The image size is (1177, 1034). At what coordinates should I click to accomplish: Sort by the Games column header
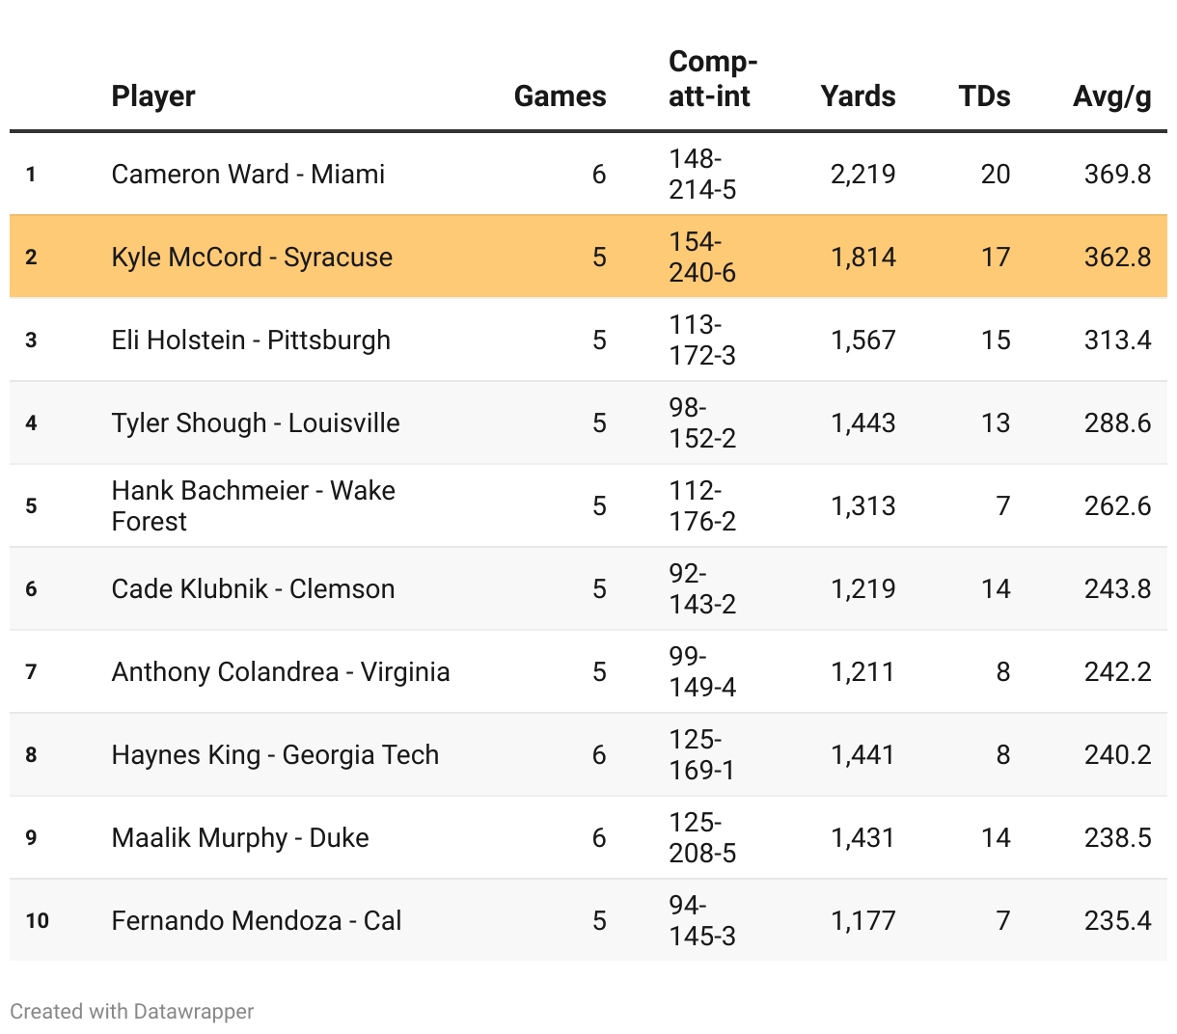(560, 96)
